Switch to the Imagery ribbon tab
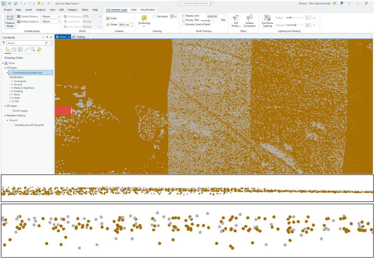 pos(72,10)
